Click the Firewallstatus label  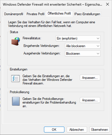tap(32, 38)
